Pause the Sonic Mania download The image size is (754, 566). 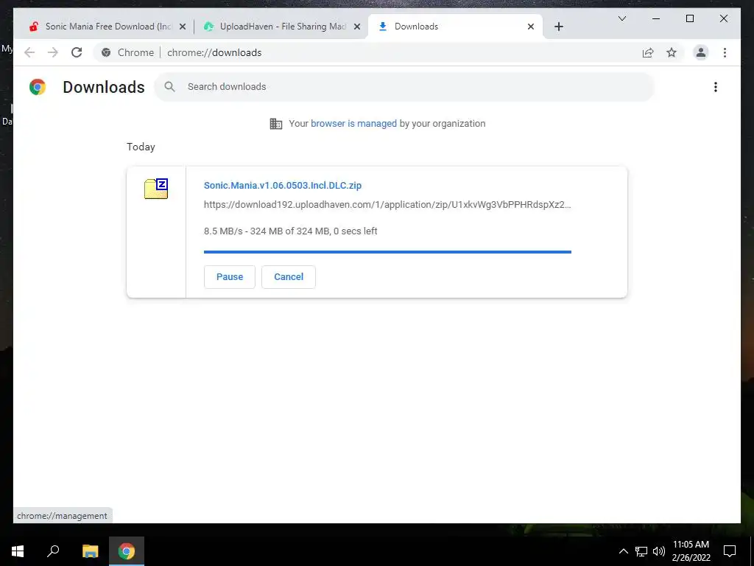click(230, 277)
